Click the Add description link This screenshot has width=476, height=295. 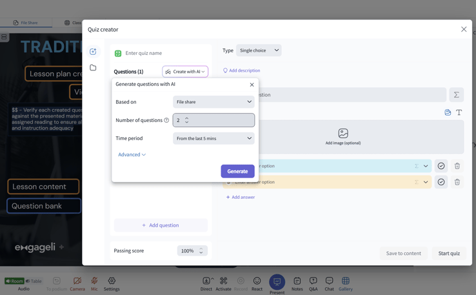pos(242,70)
